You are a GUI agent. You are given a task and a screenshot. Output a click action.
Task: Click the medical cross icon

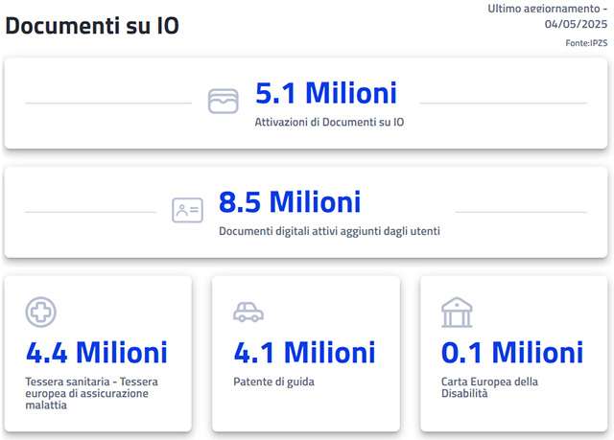pyautogui.click(x=41, y=313)
